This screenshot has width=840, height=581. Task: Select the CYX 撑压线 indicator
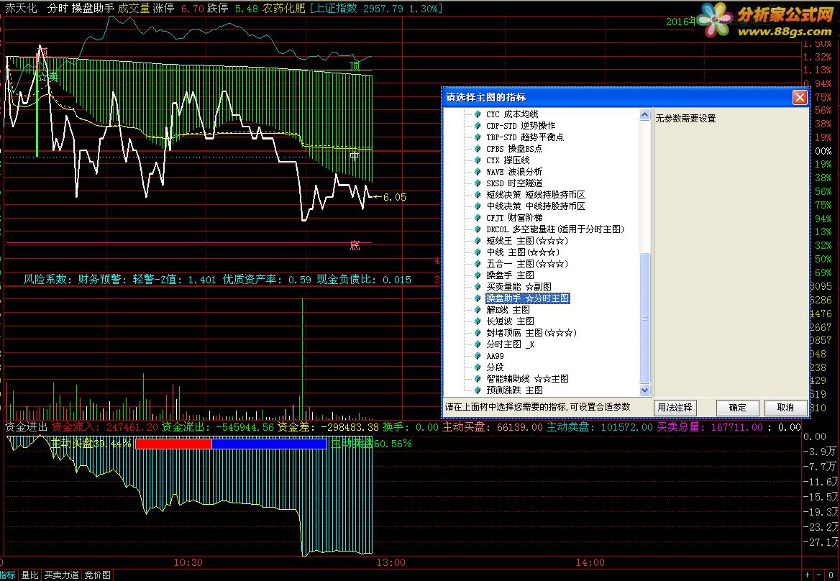(x=507, y=160)
